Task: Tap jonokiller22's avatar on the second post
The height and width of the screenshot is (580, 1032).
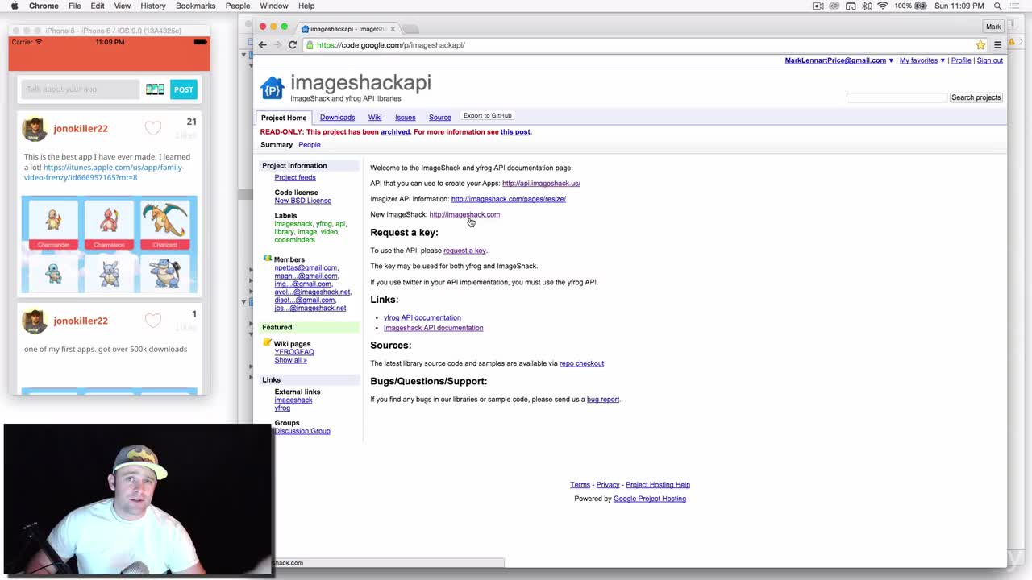Action: tap(35, 321)
